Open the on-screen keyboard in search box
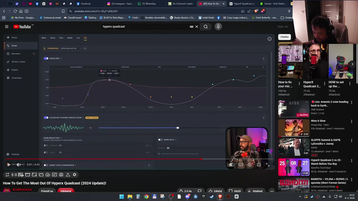Screen dimensions: 358x201 click(x=191, y=27)
